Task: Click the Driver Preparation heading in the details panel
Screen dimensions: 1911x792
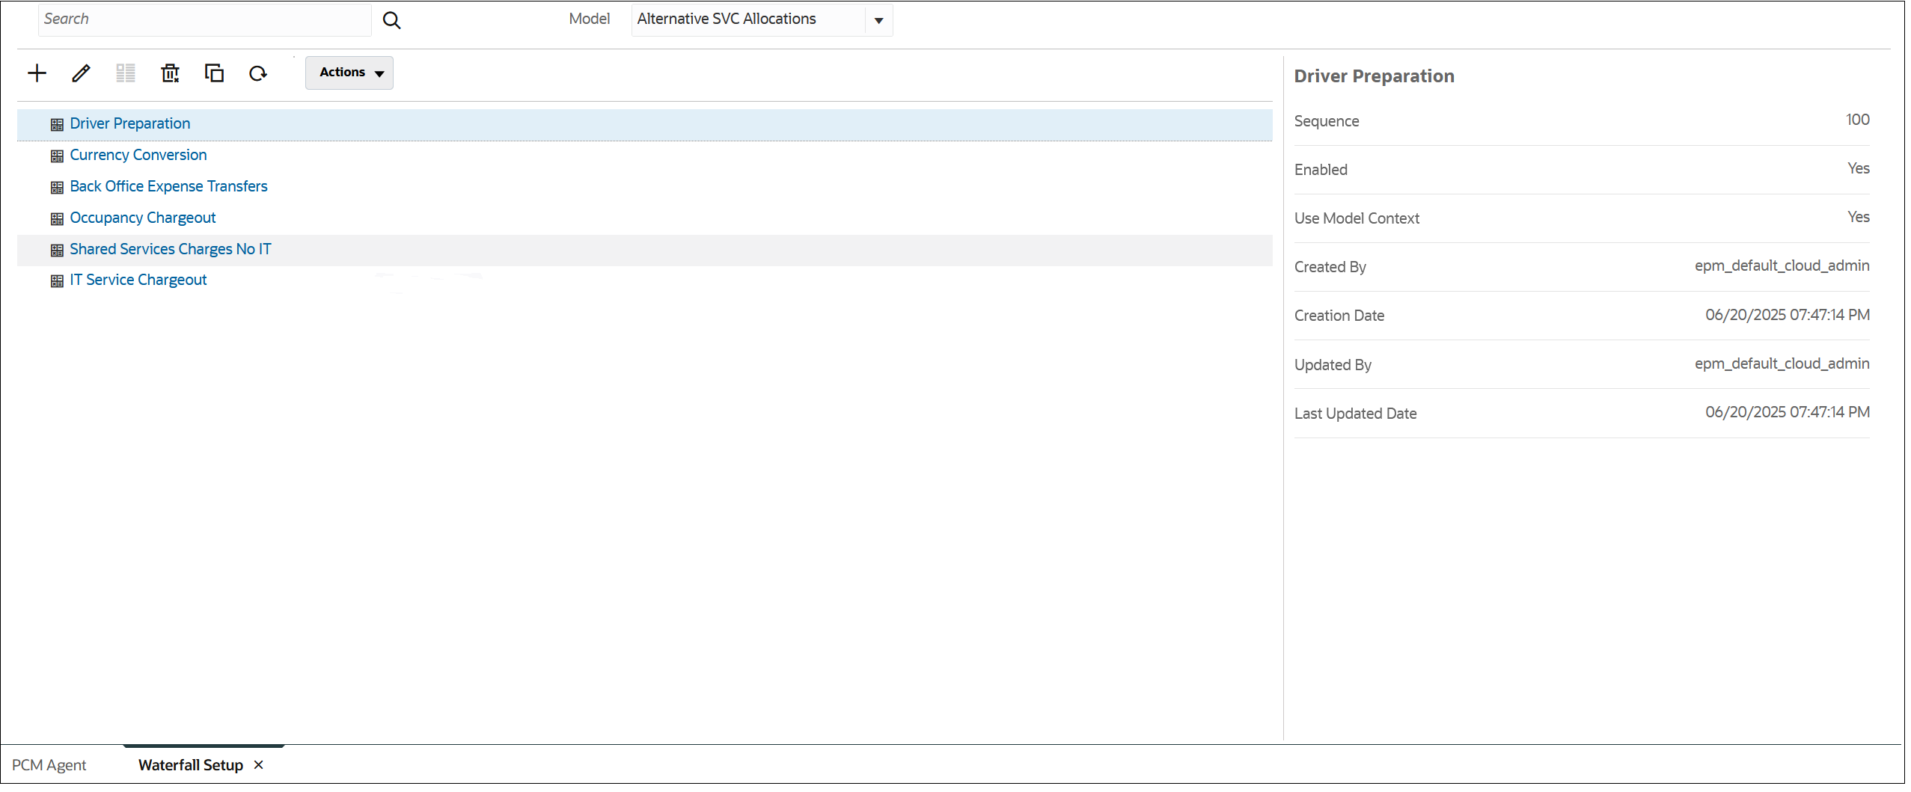Action: pos(1375,76)
